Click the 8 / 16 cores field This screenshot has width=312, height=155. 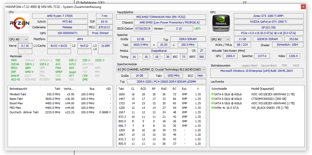tap(25, 46)
